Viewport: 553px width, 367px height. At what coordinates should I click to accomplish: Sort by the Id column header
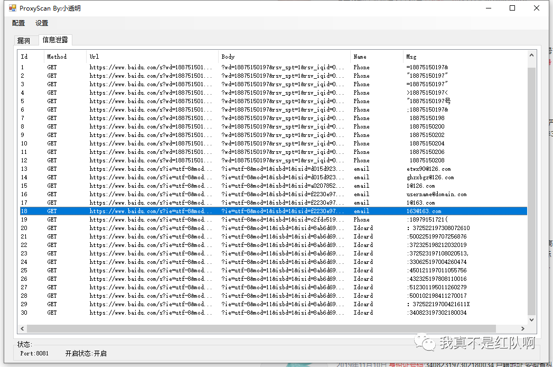tap(31, 57)
